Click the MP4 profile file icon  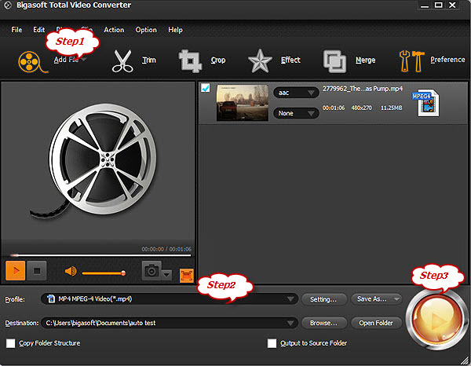pyautogui.click(x=51, y=298)
